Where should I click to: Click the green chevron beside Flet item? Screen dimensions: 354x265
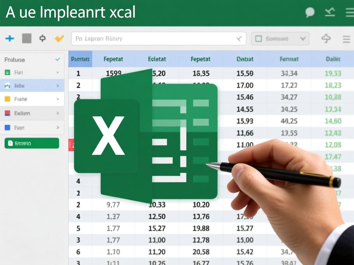point(57,73)
